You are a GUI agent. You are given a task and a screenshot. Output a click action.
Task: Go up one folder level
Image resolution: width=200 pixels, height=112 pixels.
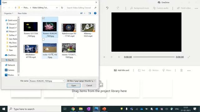click(x=15, y=8)
